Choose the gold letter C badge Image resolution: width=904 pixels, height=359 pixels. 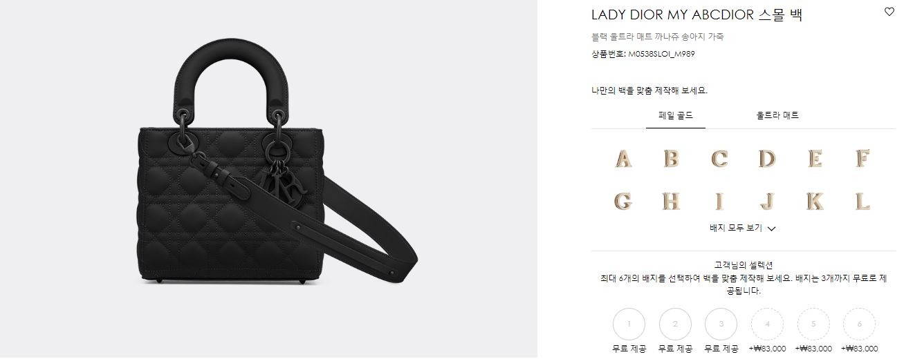pyautogui.click(x=719, y=159)
